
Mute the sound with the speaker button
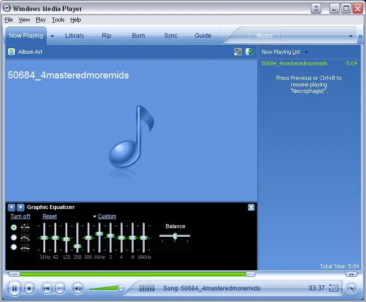click(x=78, y=288)
